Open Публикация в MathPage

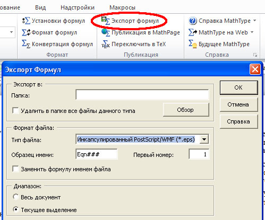pos(141,32)
